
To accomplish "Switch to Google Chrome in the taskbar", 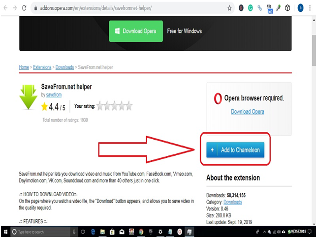I will point(141,232).
